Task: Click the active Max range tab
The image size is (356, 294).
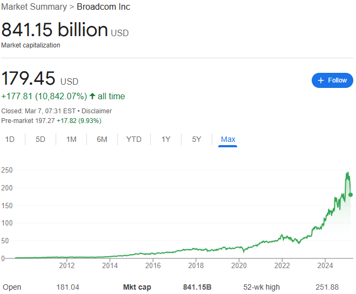Action: pyautogui.click(x=228, y=139)
